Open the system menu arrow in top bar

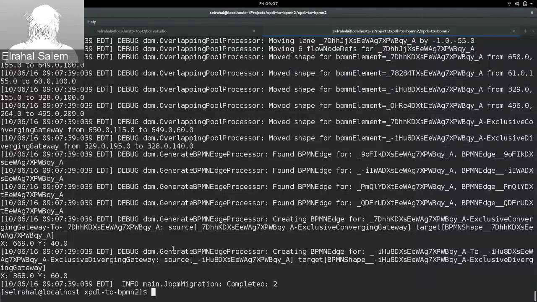[x=532, y=4]
